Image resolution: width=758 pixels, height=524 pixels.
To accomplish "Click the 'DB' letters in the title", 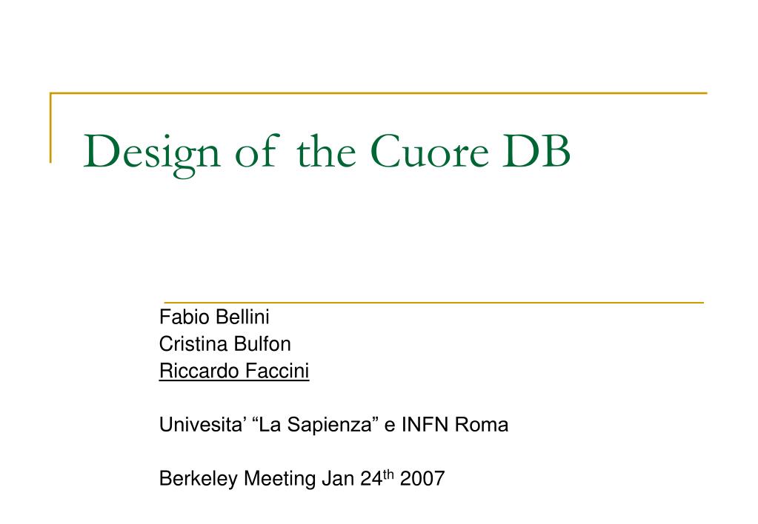I will click(536, 151).
